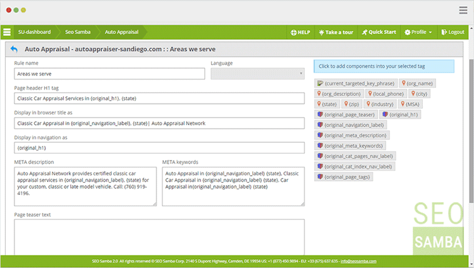Go to Auto Appraisal breadcrumb

pos(121,32)
